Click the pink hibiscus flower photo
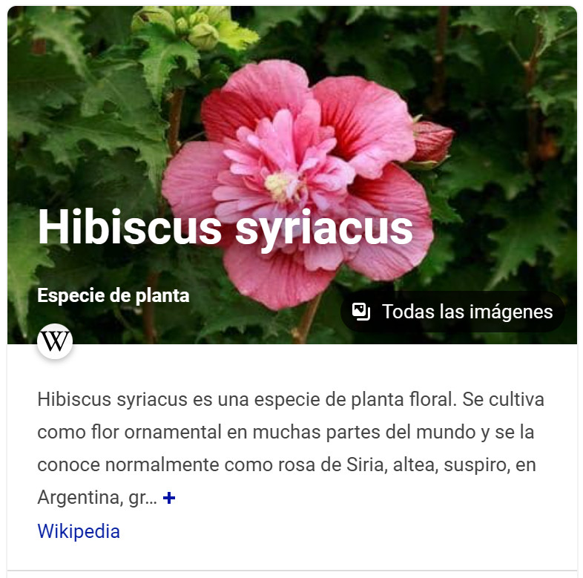 click(x=297, y=184)
